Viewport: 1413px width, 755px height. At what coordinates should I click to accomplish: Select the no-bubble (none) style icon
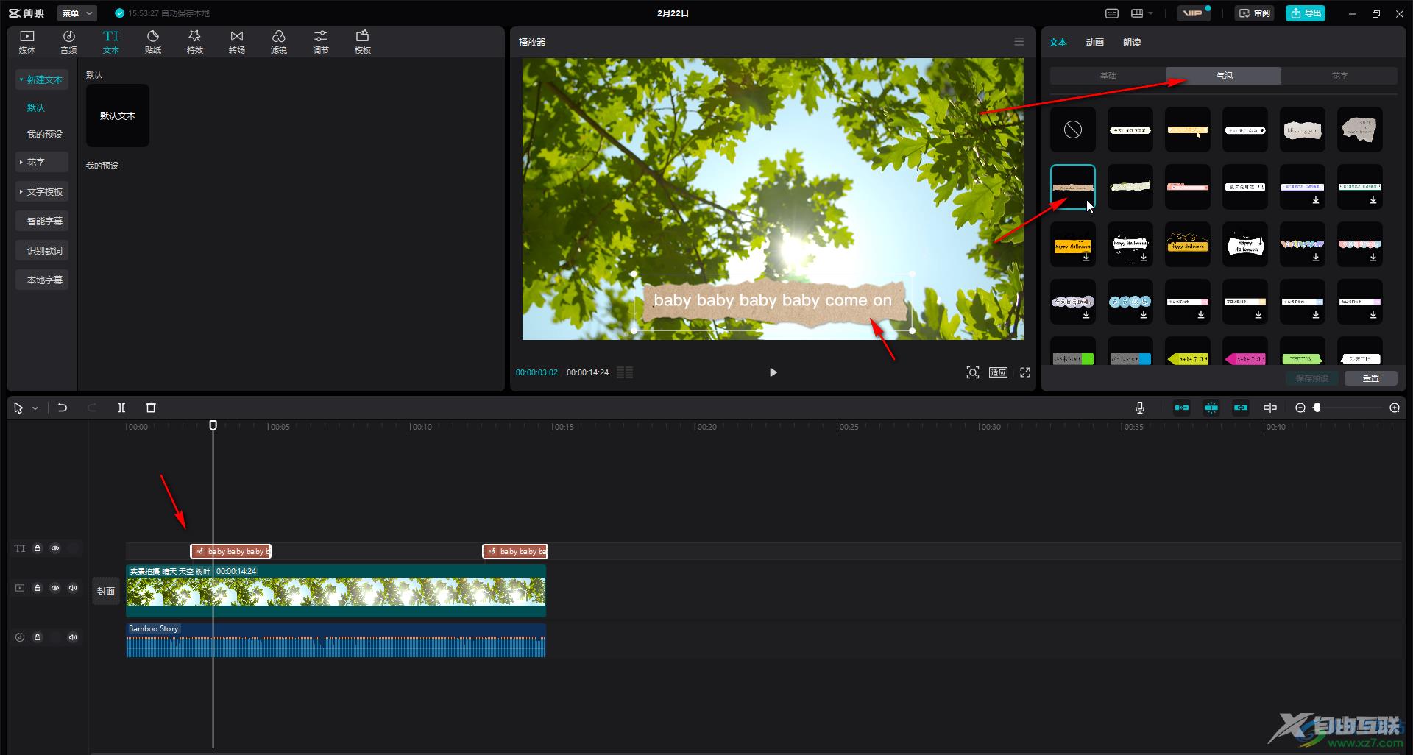coord(1073,130)
